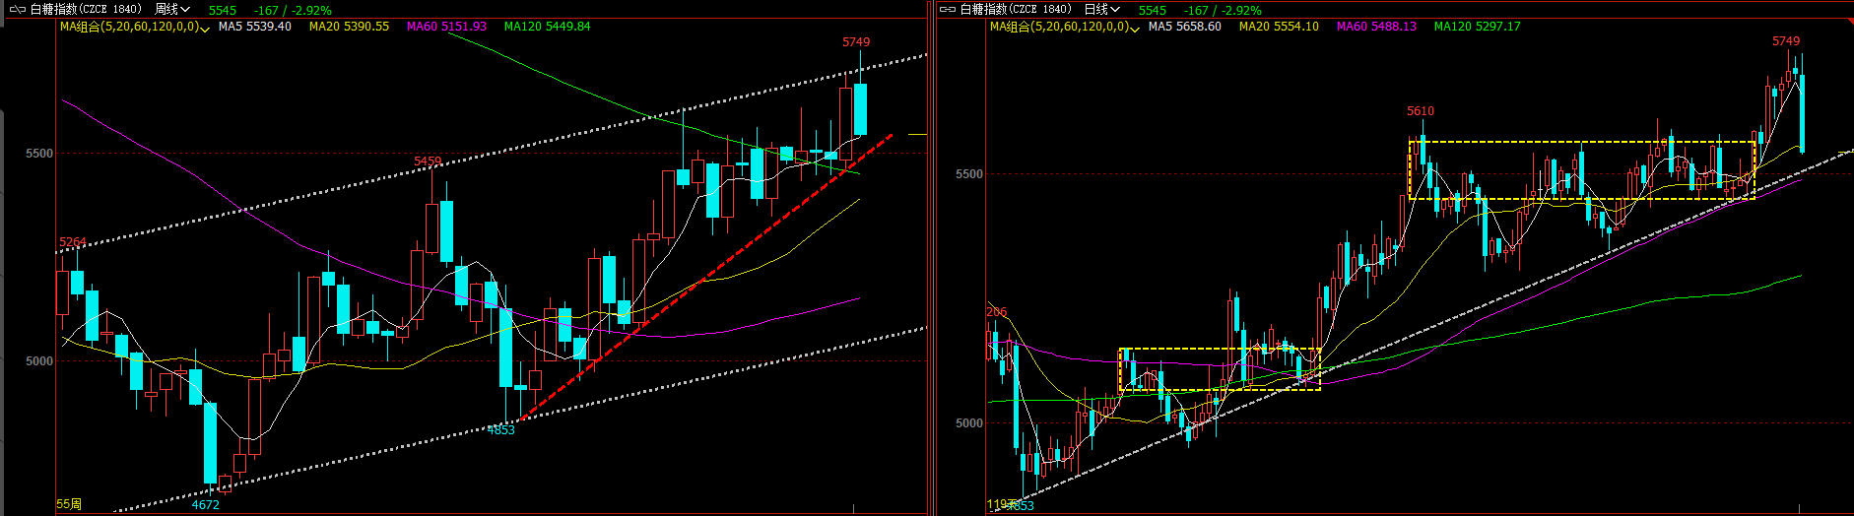Click the magenta MA60 5151.93 label
This screenshot has width=1854, height=516.
click(x=446, y=27)
